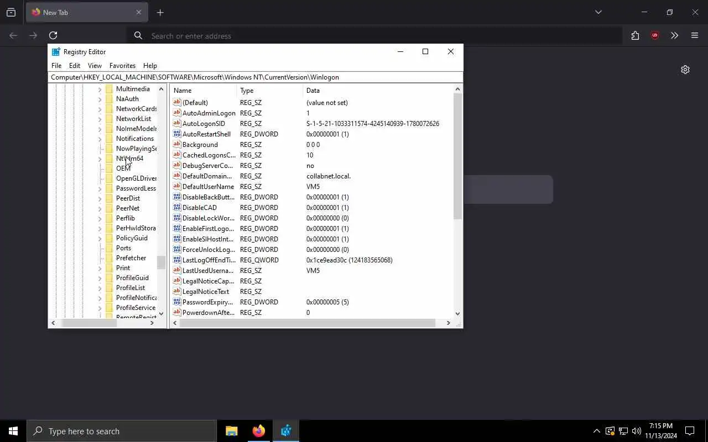Click the Multimedia folder icon in tree
This screenshot has width=708, height=442.
coord(109,89)
